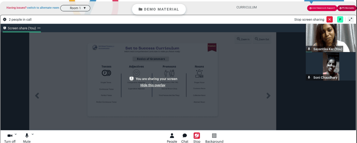Click the green P participant badge

pyautogui.click(x=340, y=20)
